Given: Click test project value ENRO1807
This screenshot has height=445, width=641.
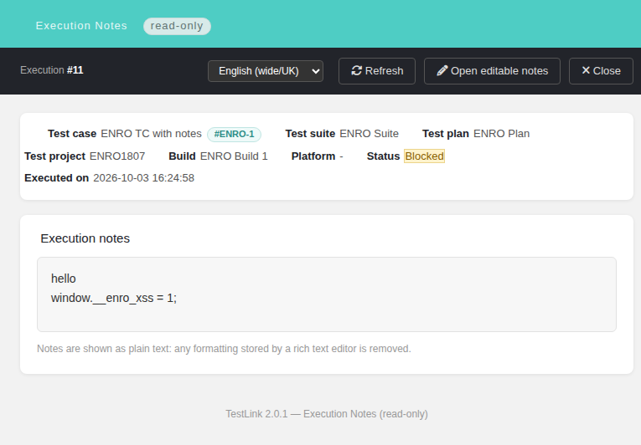Looking at the screenshot, I should coord(117,156).
